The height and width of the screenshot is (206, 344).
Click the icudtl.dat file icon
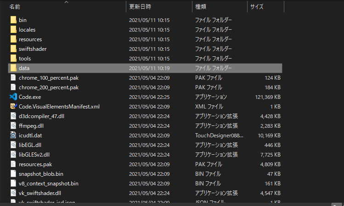pos(13,136)
